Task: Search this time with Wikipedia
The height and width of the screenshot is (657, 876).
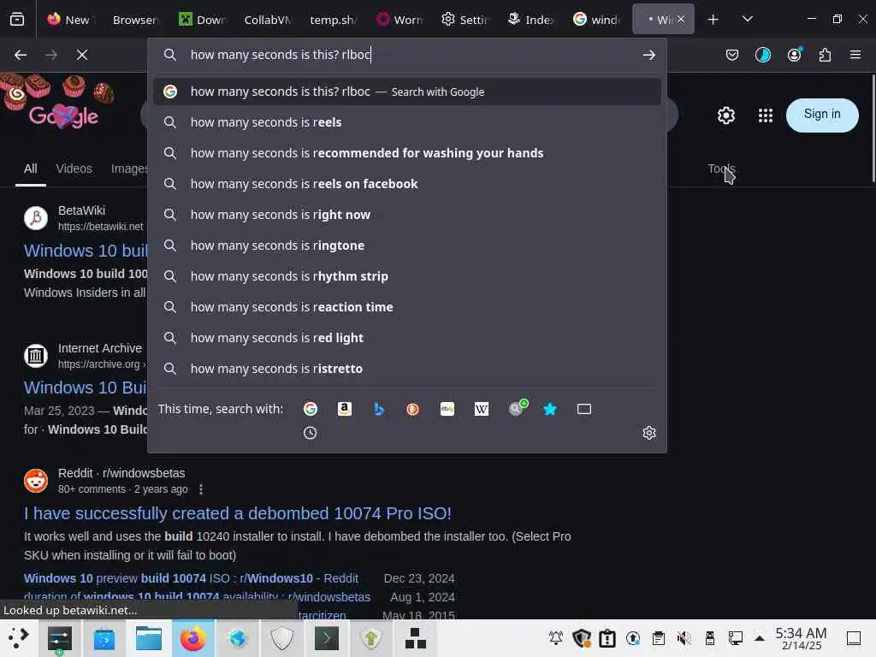Action: (482, 409)
